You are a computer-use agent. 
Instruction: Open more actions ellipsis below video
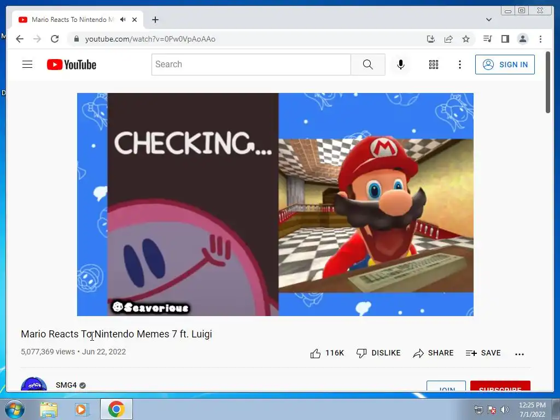click(x=520, y=354)
